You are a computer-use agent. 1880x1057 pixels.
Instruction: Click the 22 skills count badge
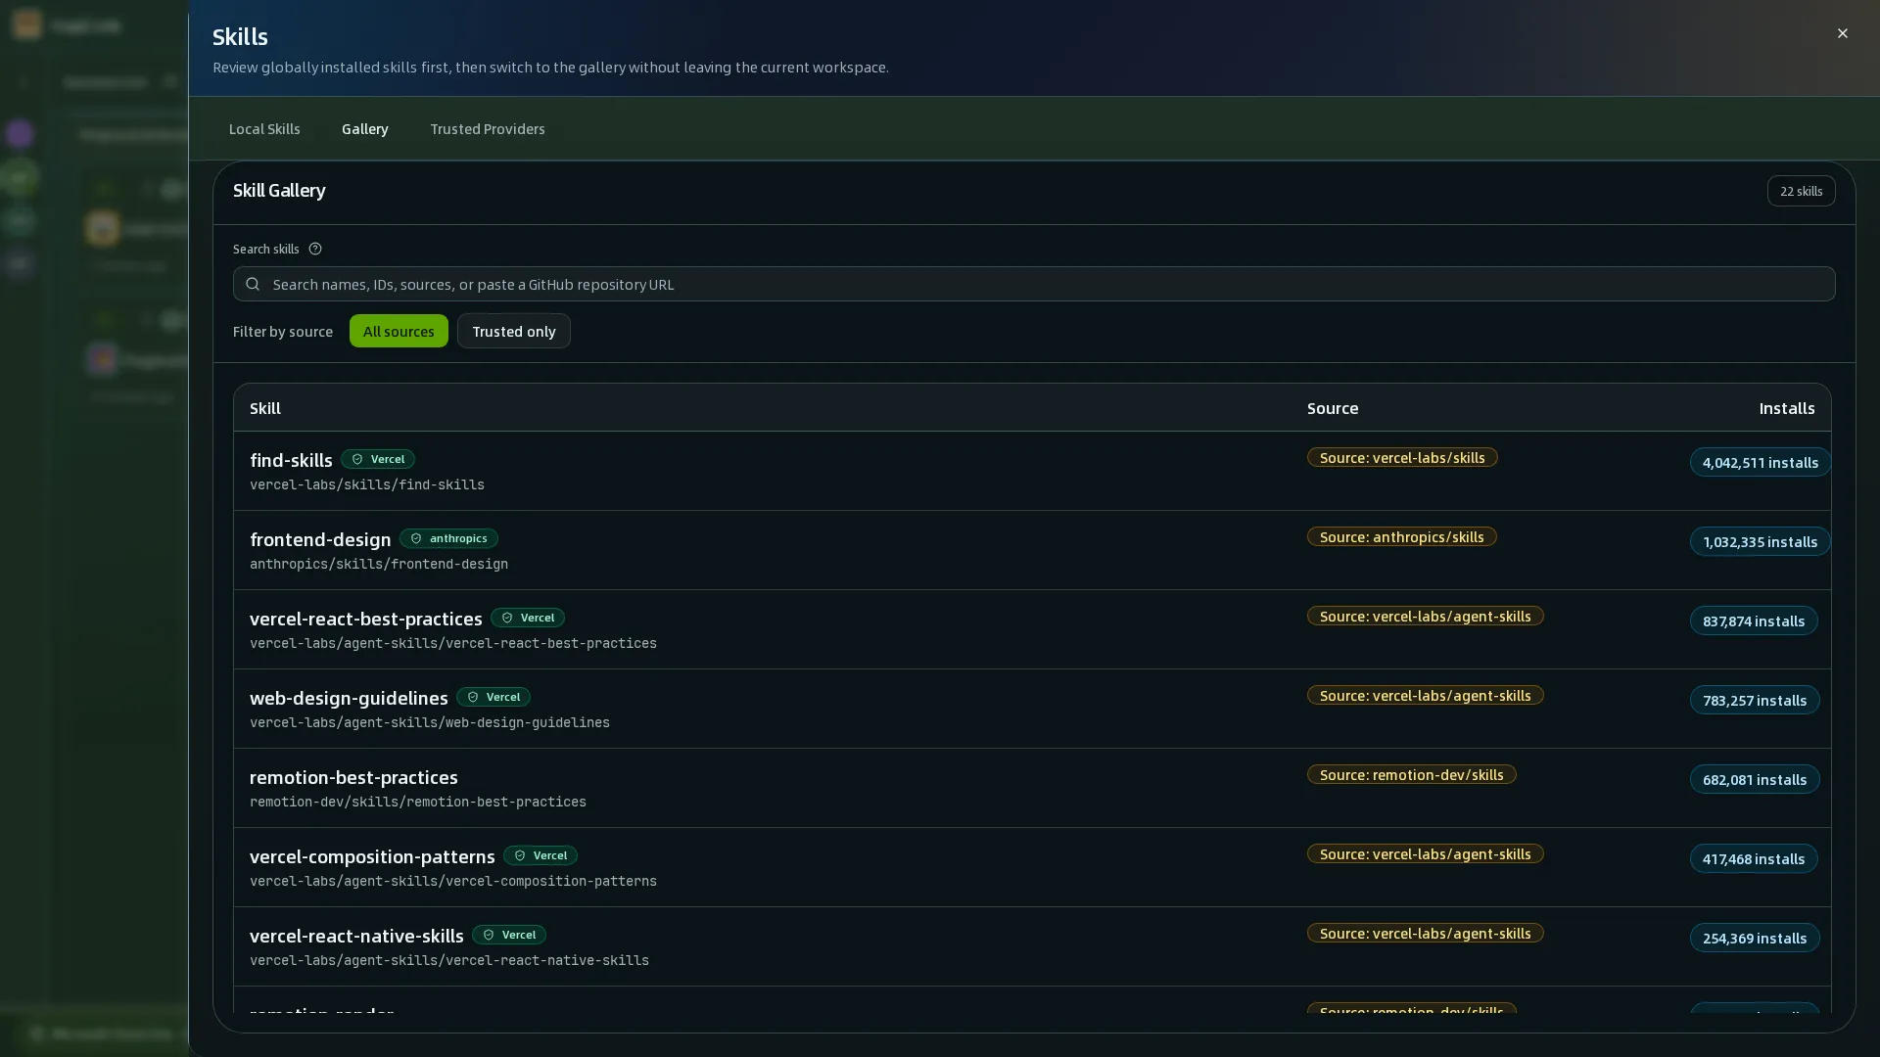pyautogui.click(x=1802, y=191)
